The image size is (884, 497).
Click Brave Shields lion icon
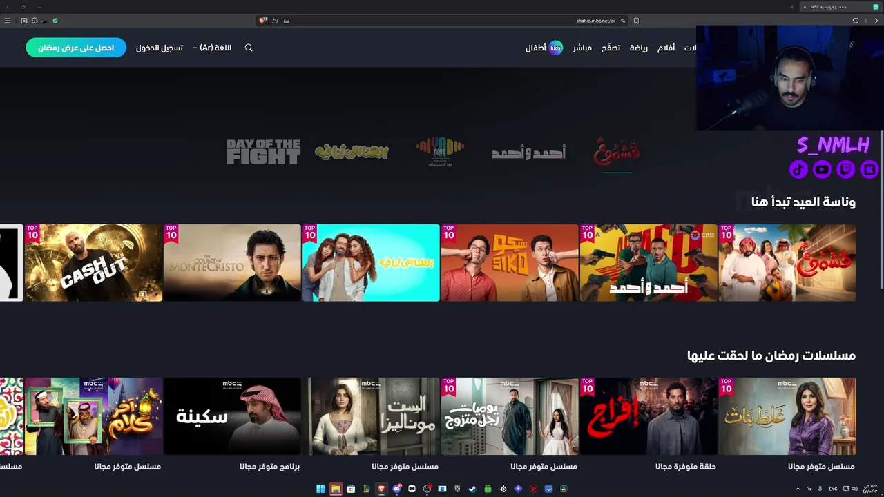click(x=262, y=21)
